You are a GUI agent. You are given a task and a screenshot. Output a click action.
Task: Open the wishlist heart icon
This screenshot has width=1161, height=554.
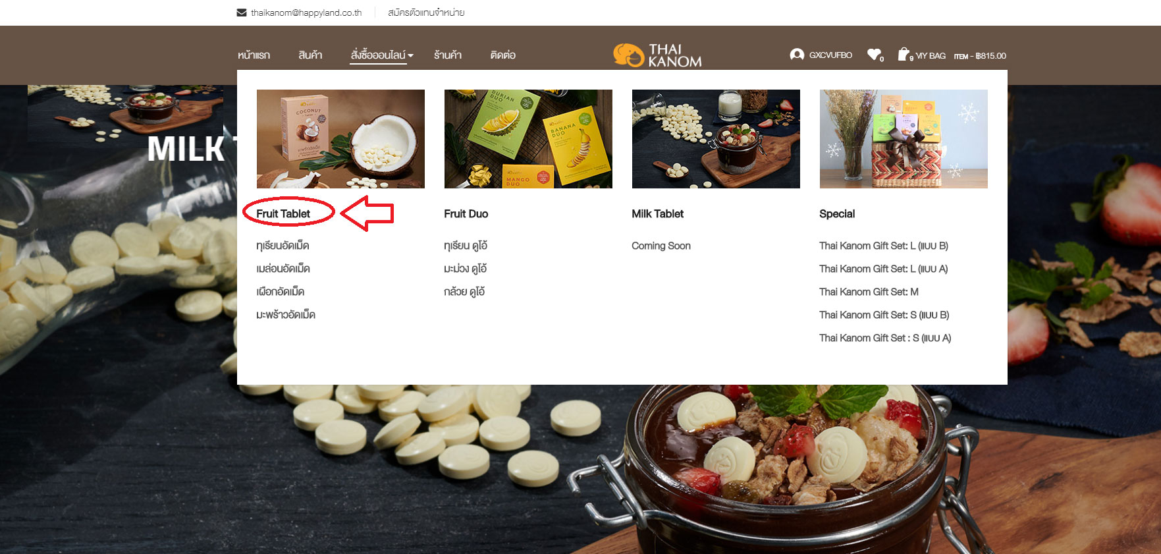[x=874, y=55]
